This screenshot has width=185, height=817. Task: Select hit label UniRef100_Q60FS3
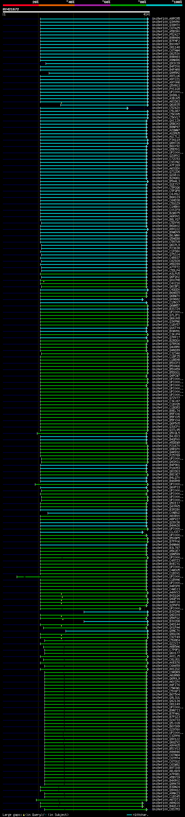(166, 487)
